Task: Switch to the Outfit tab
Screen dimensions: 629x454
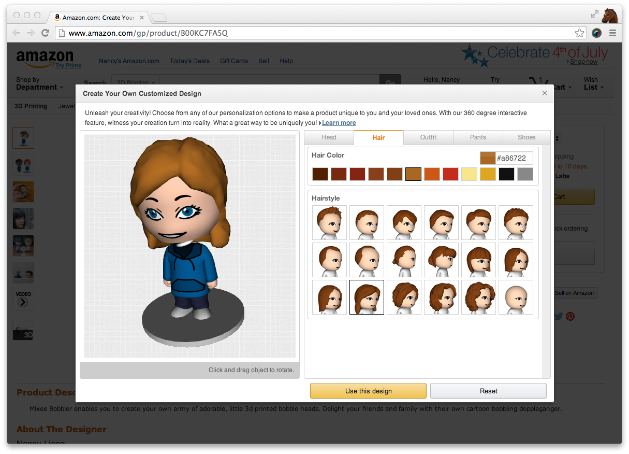Action: (x=428, y=137)
